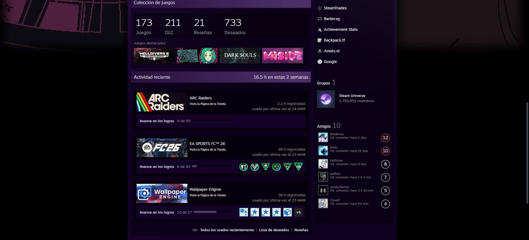This screenshot has height=240, width=529.
Task: Click CloudZ's level 4 badge
Action: click(385, 204)
